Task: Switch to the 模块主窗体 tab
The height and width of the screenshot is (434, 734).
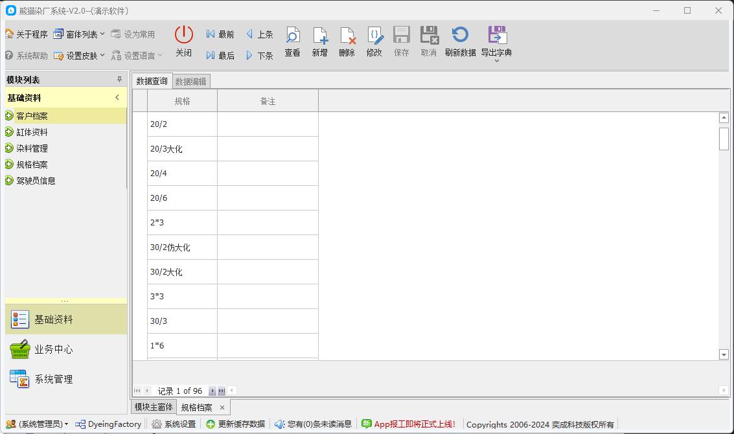Action: click(154, 407)
